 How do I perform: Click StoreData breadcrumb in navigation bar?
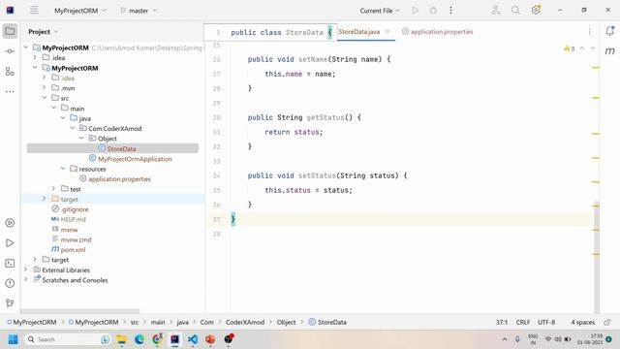point(327,322)
